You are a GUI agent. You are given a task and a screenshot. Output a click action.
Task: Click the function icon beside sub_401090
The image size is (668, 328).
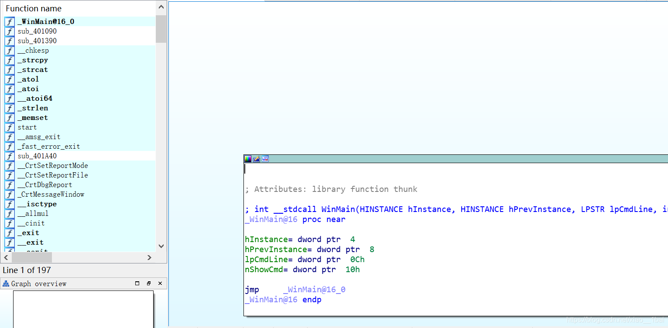[10, 31]
